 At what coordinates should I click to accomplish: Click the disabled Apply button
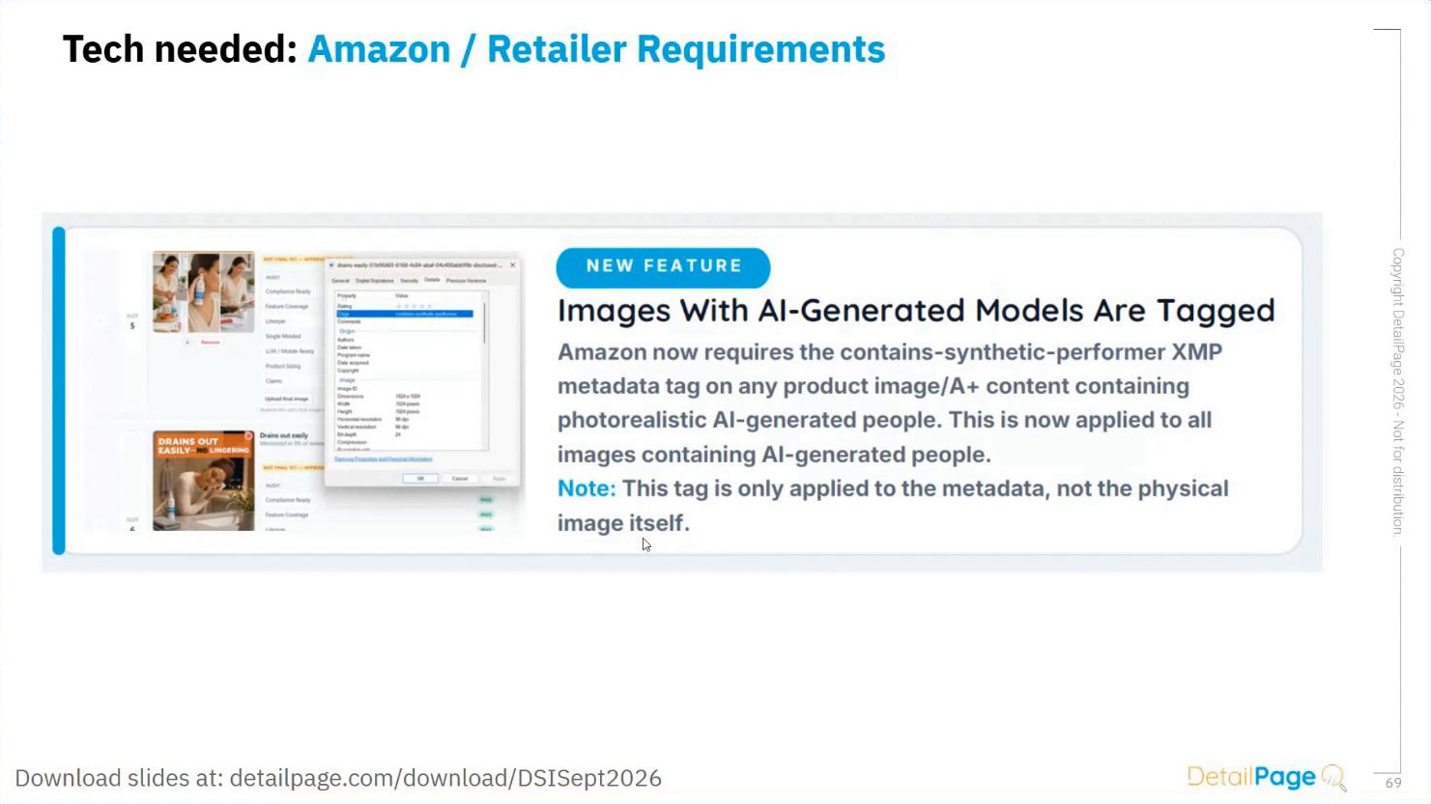coord(499,479)
